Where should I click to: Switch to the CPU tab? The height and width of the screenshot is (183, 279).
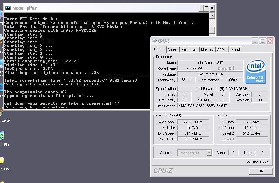tap(158, 49)
